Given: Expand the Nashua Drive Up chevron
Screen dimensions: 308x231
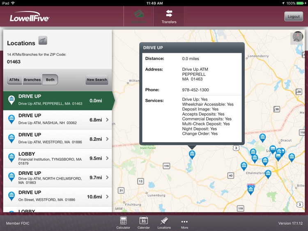Looking at the screenshot, I should tap(107, 120).
